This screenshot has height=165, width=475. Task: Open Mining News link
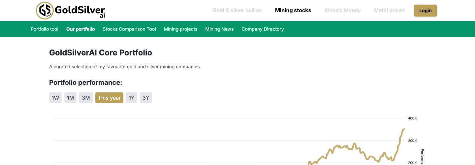point(219,29)
